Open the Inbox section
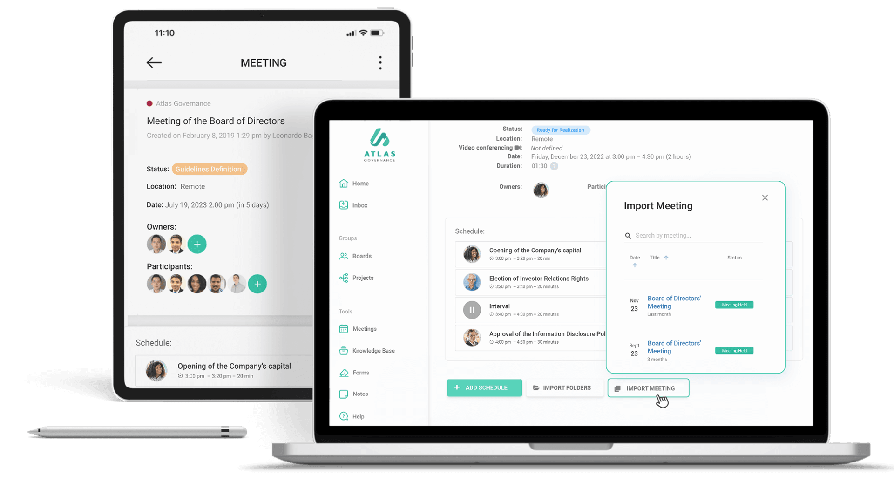Viewport: 894px width, 503px height. (x=359, y=204)
